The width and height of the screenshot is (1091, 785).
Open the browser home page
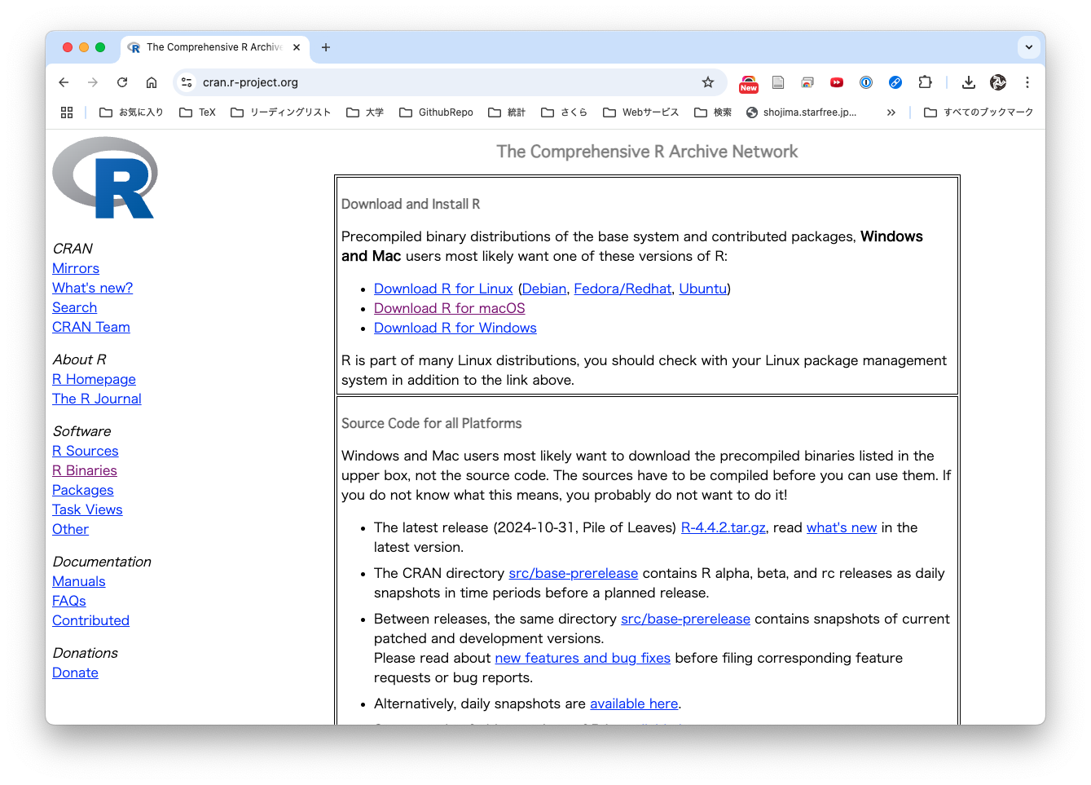[152, 82]
